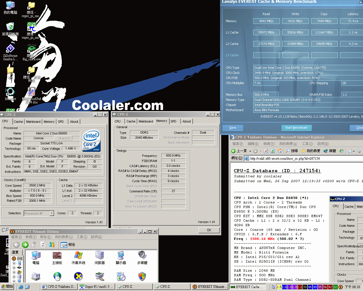
Task: Click the software CD icon in EVEREST
Action: tap(121, 276)
